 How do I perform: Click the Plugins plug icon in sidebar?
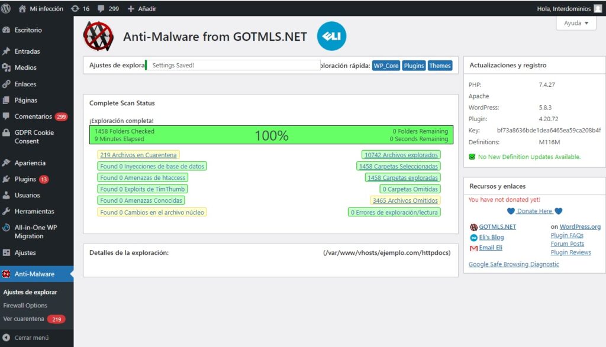(6, 179)
